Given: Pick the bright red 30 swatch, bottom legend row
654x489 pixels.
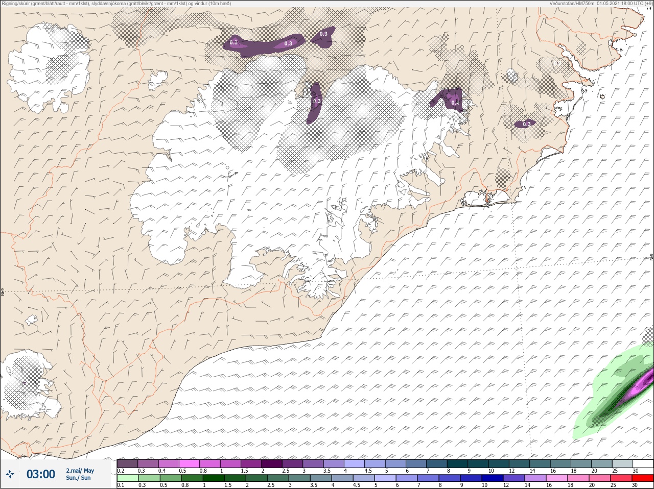Looking at the screenshot, I should coord(643,478).
